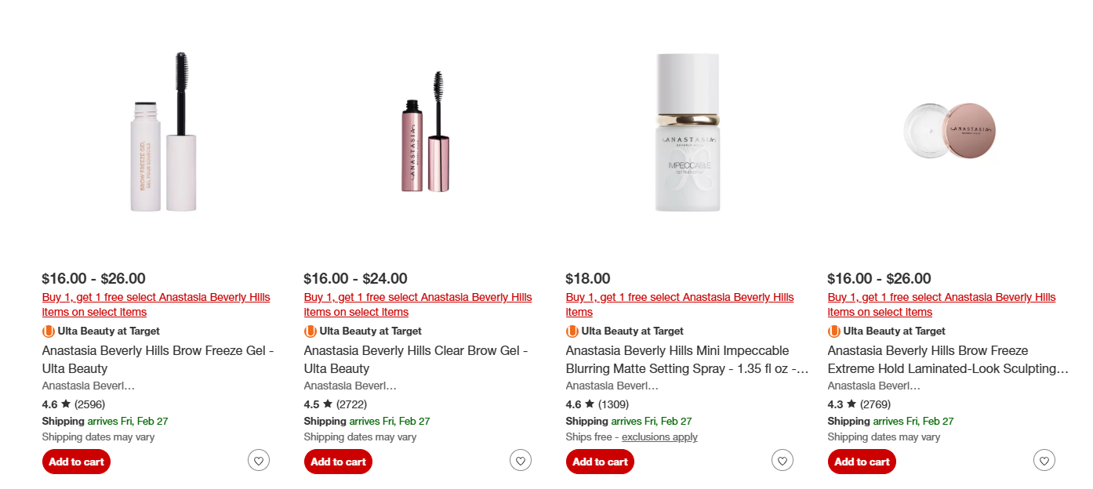Click the pink Clear Brow Gel product image
1093x489 pixels.
coord(427,133)
